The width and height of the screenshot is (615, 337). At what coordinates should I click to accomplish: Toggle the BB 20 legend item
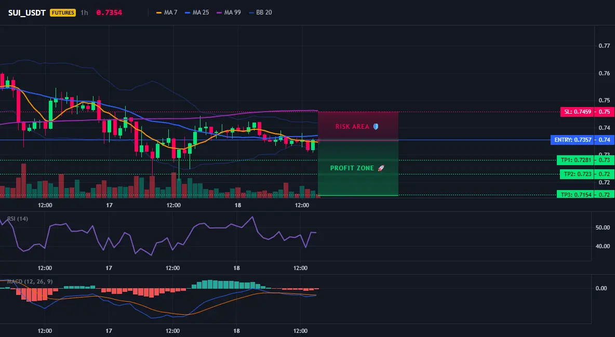coord(260,12)
